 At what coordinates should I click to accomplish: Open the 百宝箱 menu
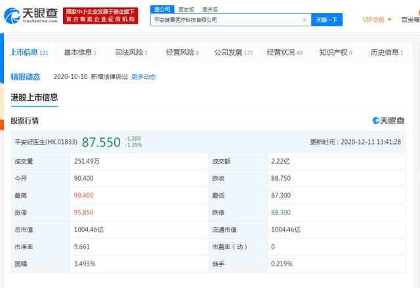[x=410, y=20]
